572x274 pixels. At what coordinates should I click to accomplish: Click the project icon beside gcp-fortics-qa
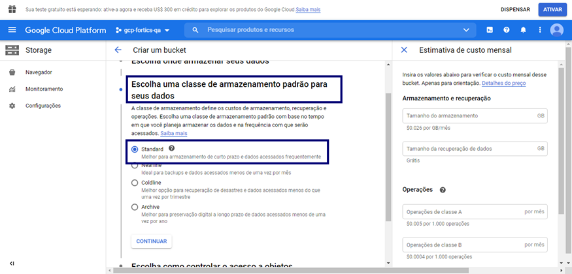pos(118,30)
